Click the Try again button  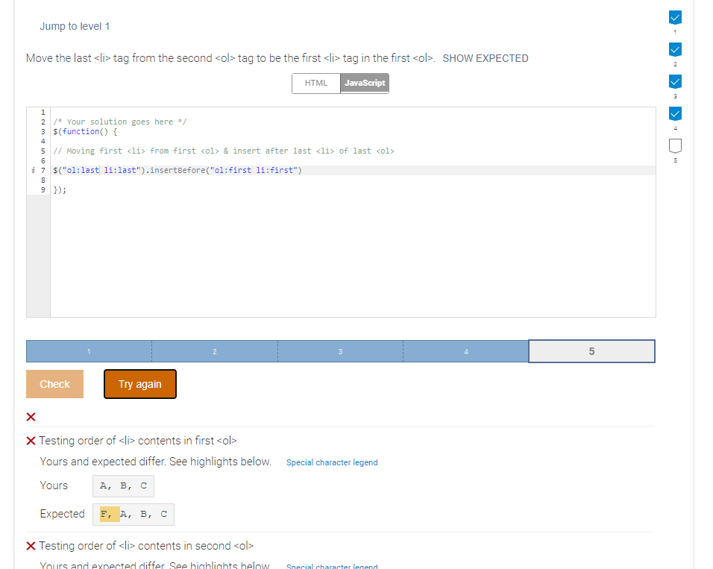[x=140, y=384]
